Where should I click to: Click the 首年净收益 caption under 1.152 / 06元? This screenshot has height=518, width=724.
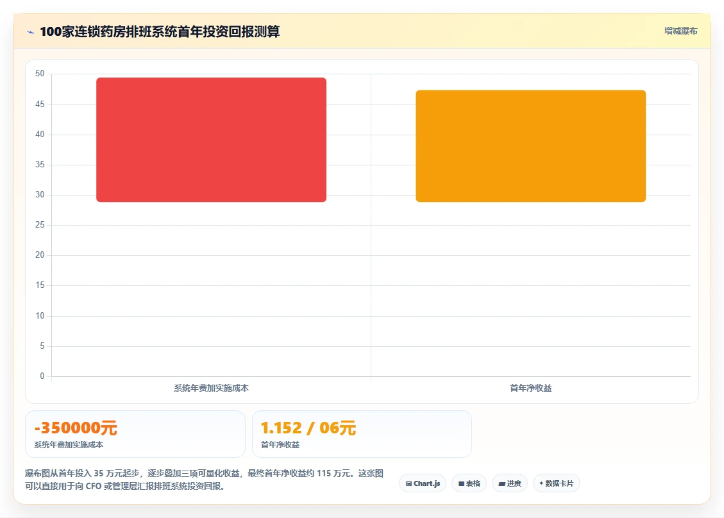pyautogui.click(x=280, y=445)
